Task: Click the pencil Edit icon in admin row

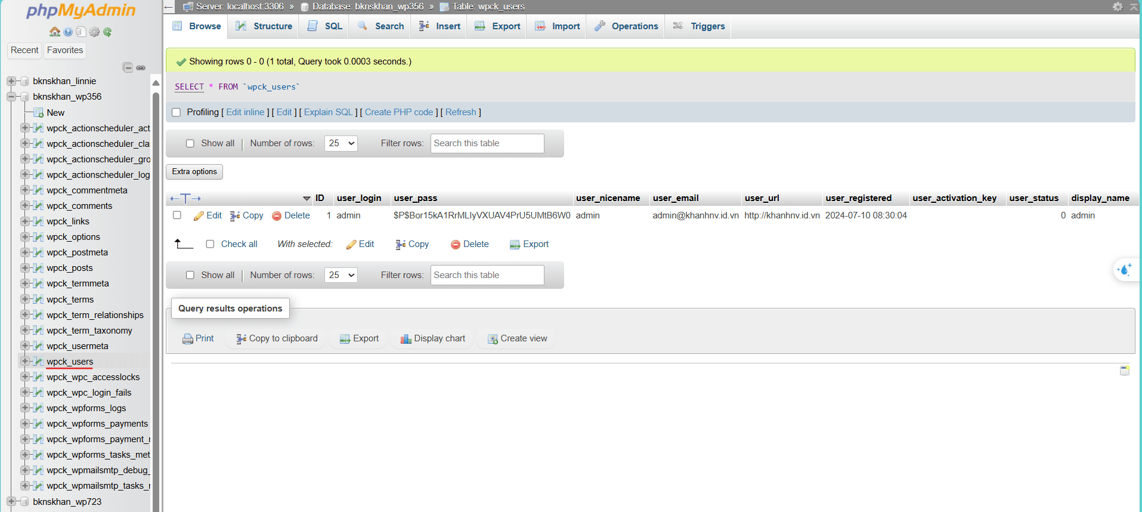Action: (x=199, y=216)
